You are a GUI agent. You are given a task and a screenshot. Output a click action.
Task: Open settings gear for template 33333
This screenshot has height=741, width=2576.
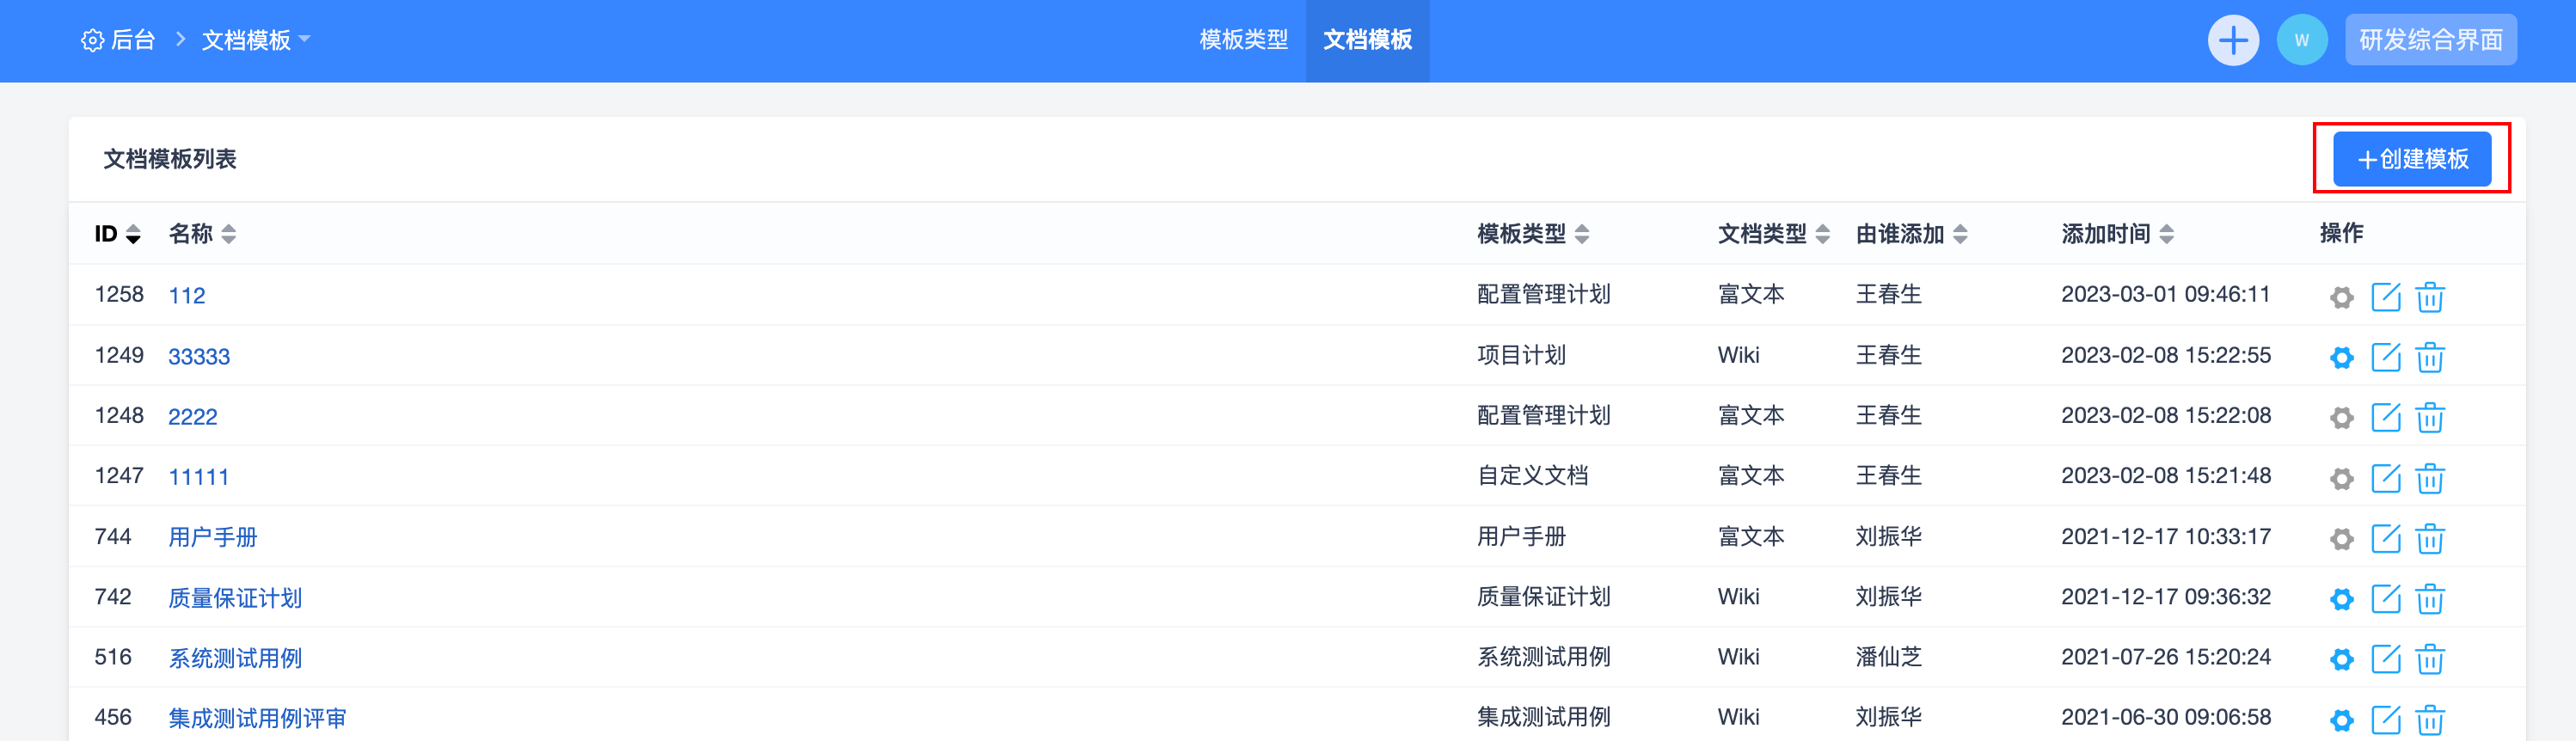(2341, 357)
